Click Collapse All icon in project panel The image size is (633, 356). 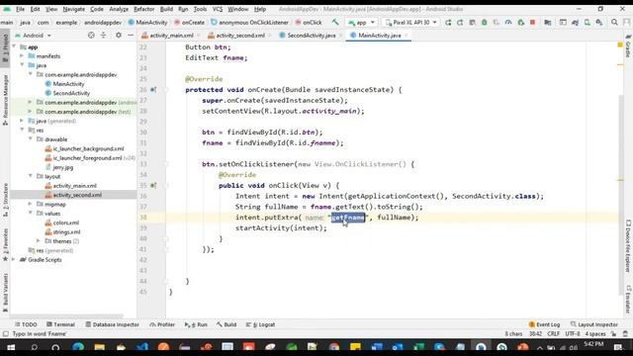tap(103, 36)
